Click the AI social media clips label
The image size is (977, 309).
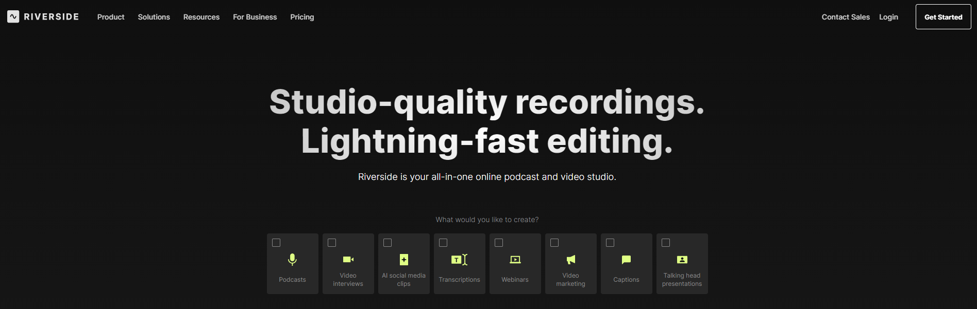pos(404,280)
